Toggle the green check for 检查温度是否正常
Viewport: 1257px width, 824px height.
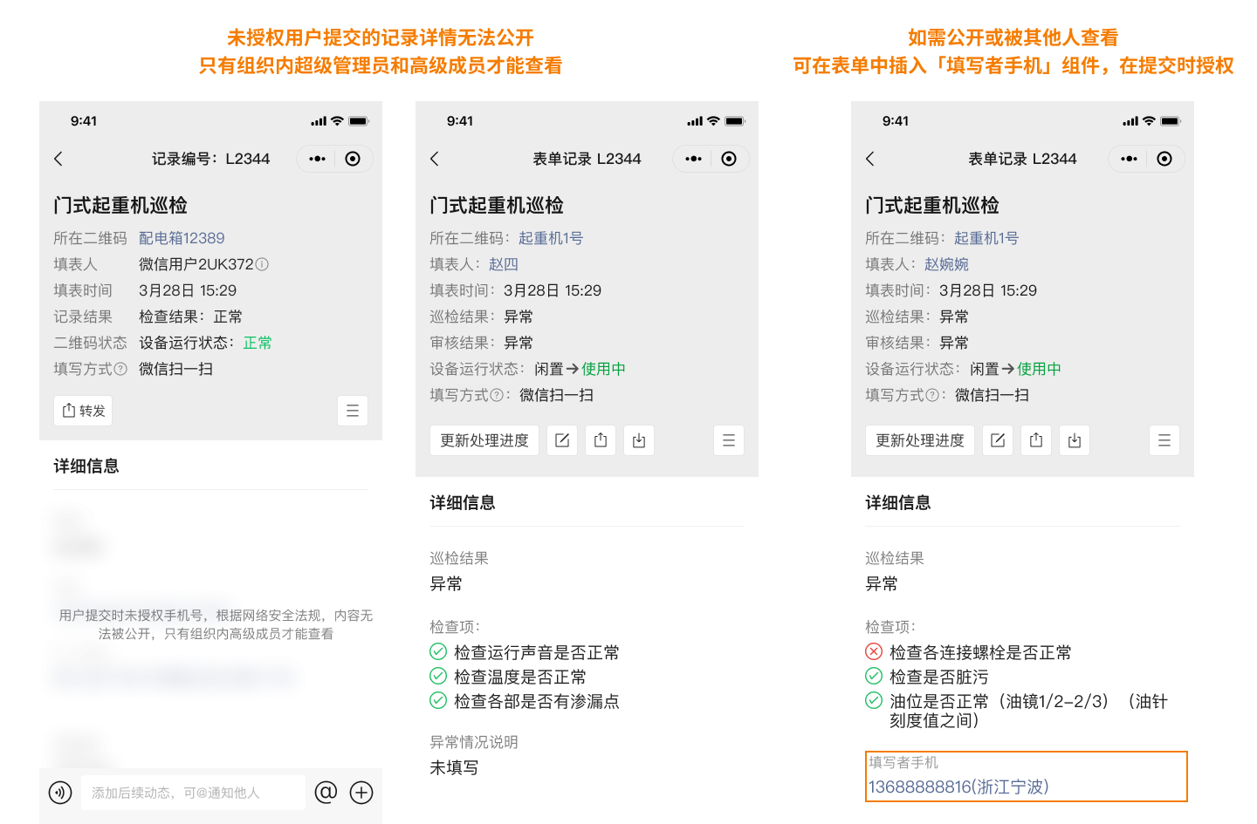pos(436,677)
